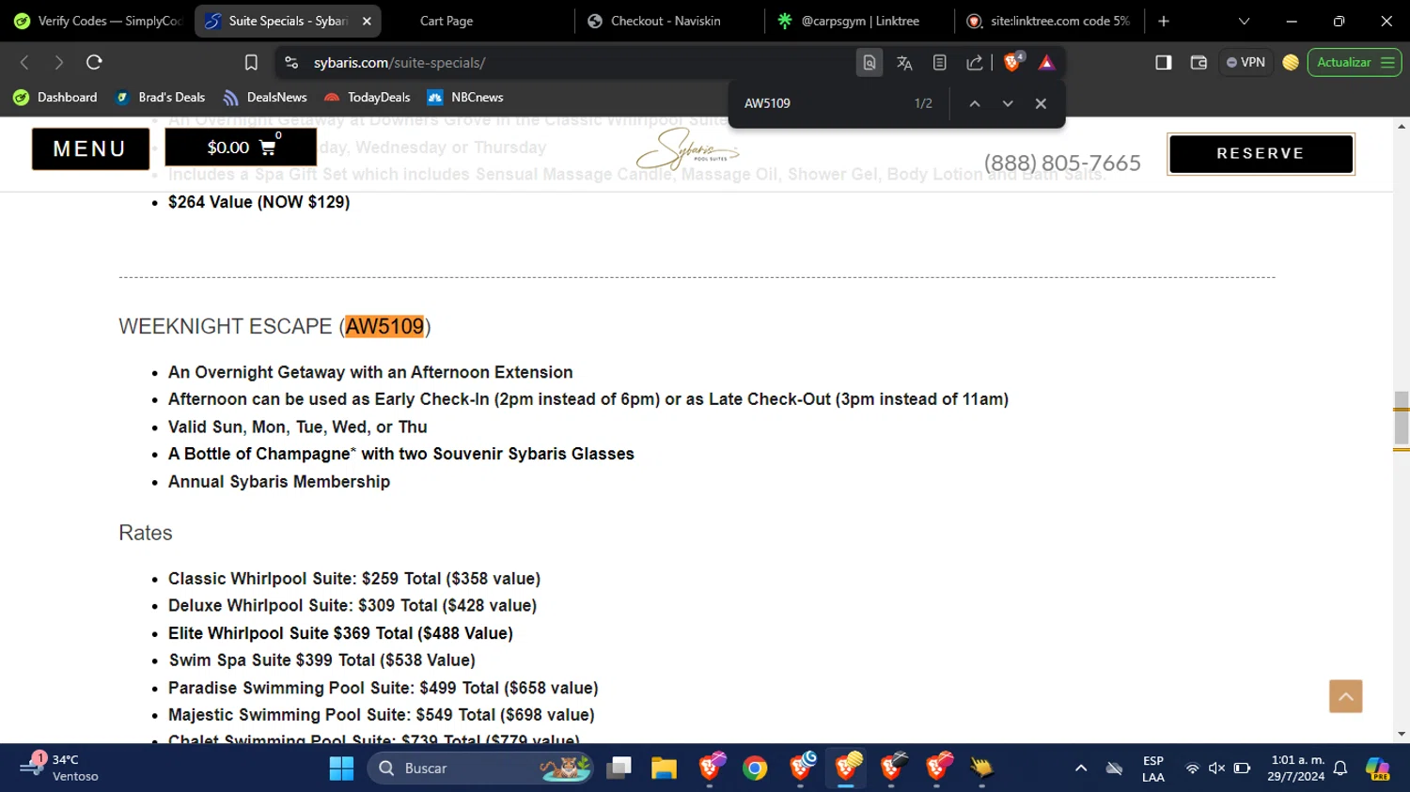This screenshot has height=792, width=1410.
Task: Open the Brave Wallet icon
Action: 1198,62
